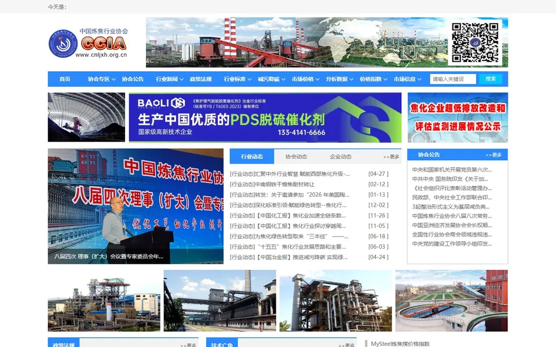Viewport: 556px width, 347px height.
Task: Open notice 中国炼焦行业协会八届八次常务
Action: (x=452, y=216)
